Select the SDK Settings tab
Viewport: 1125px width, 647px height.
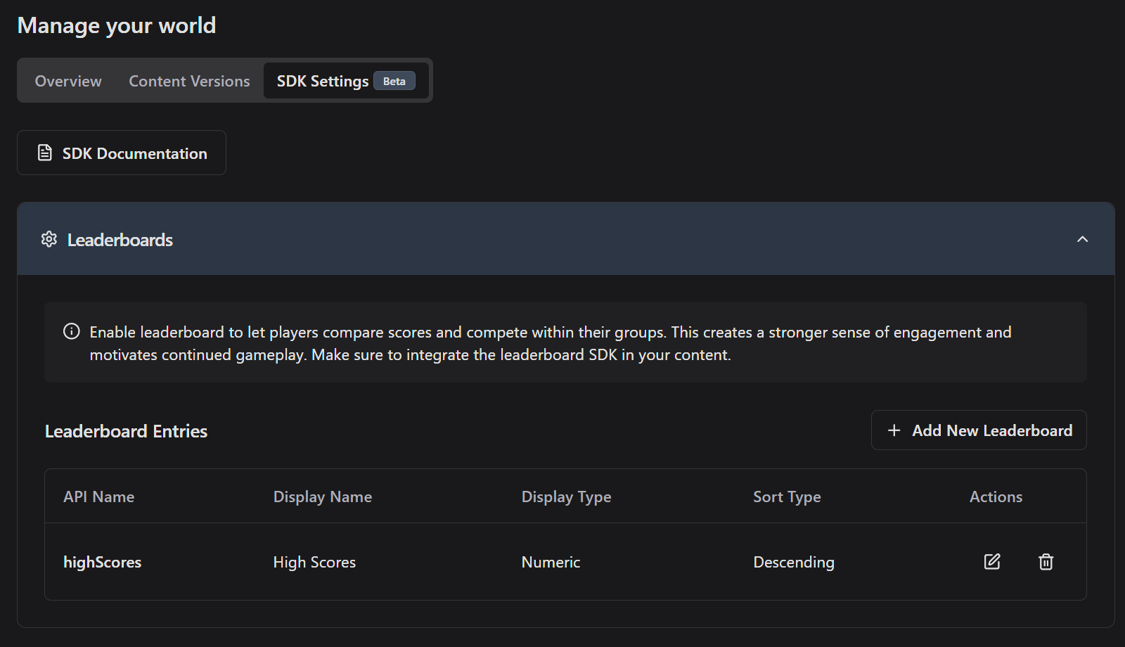coord(322,81)
